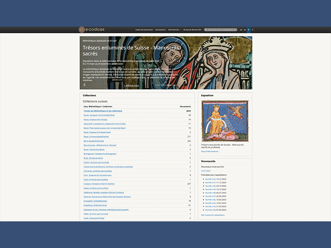Select the first banner slide indicator
Viewport: 331px width, 248px height.
[x=157, y=85]
